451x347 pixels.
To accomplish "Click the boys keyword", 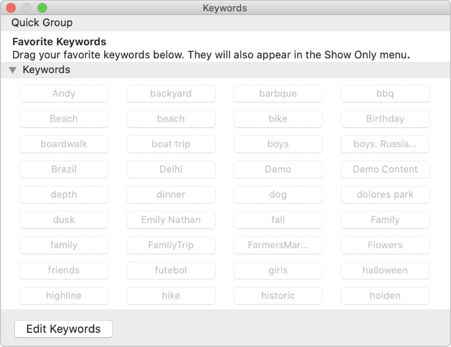I will (278, 144).
